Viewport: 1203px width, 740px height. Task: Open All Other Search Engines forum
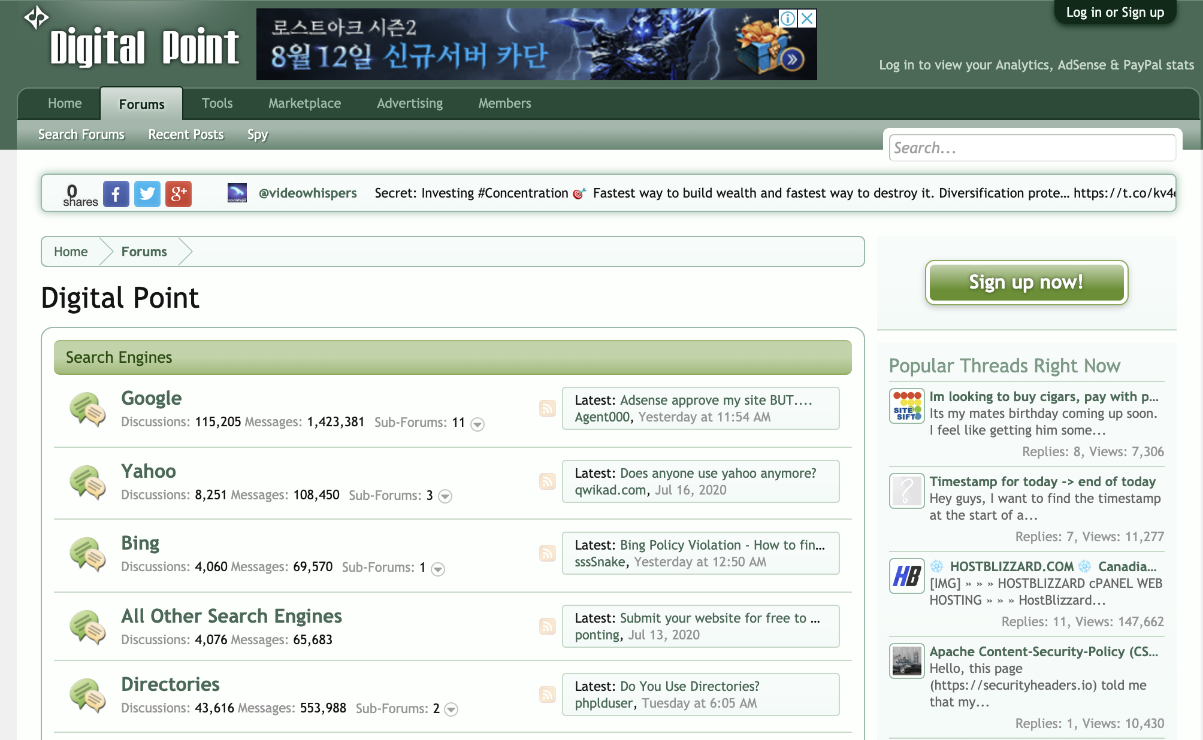(x=231, y=616)
